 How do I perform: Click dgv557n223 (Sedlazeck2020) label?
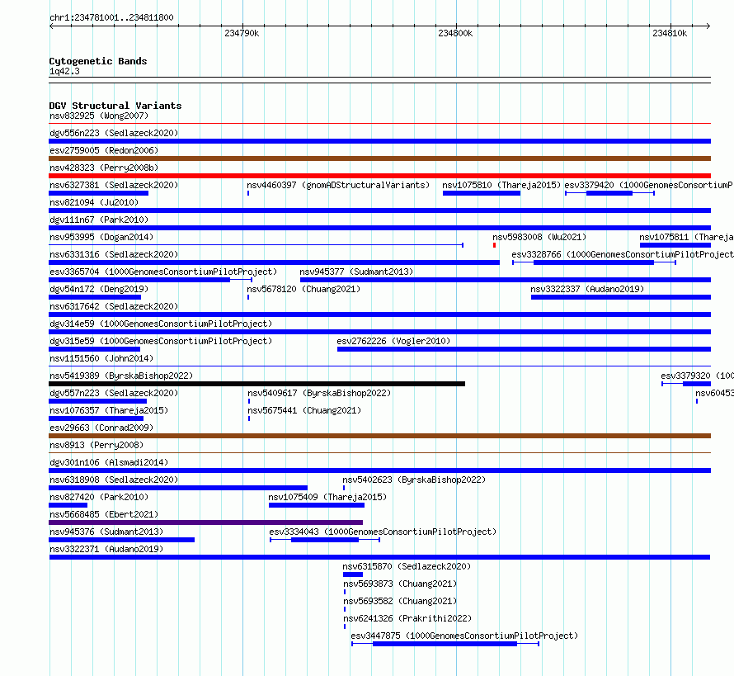point(114,393)
